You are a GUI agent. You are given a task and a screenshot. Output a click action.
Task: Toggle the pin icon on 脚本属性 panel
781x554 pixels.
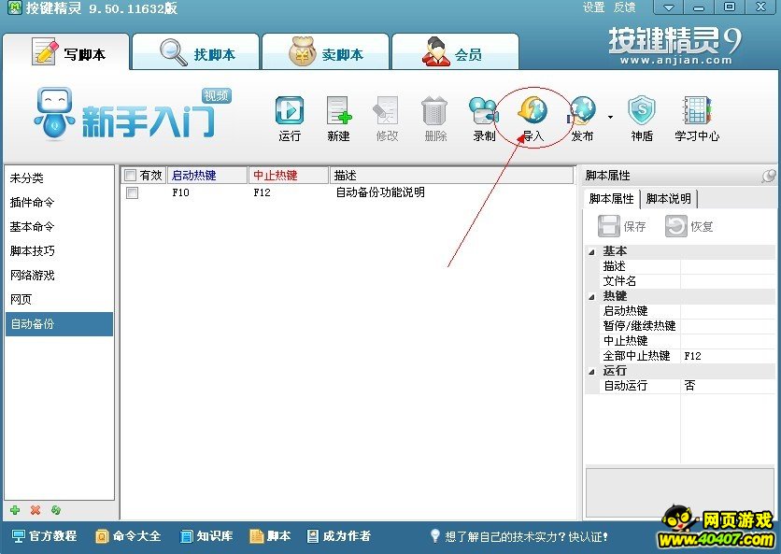click(769, 176)
